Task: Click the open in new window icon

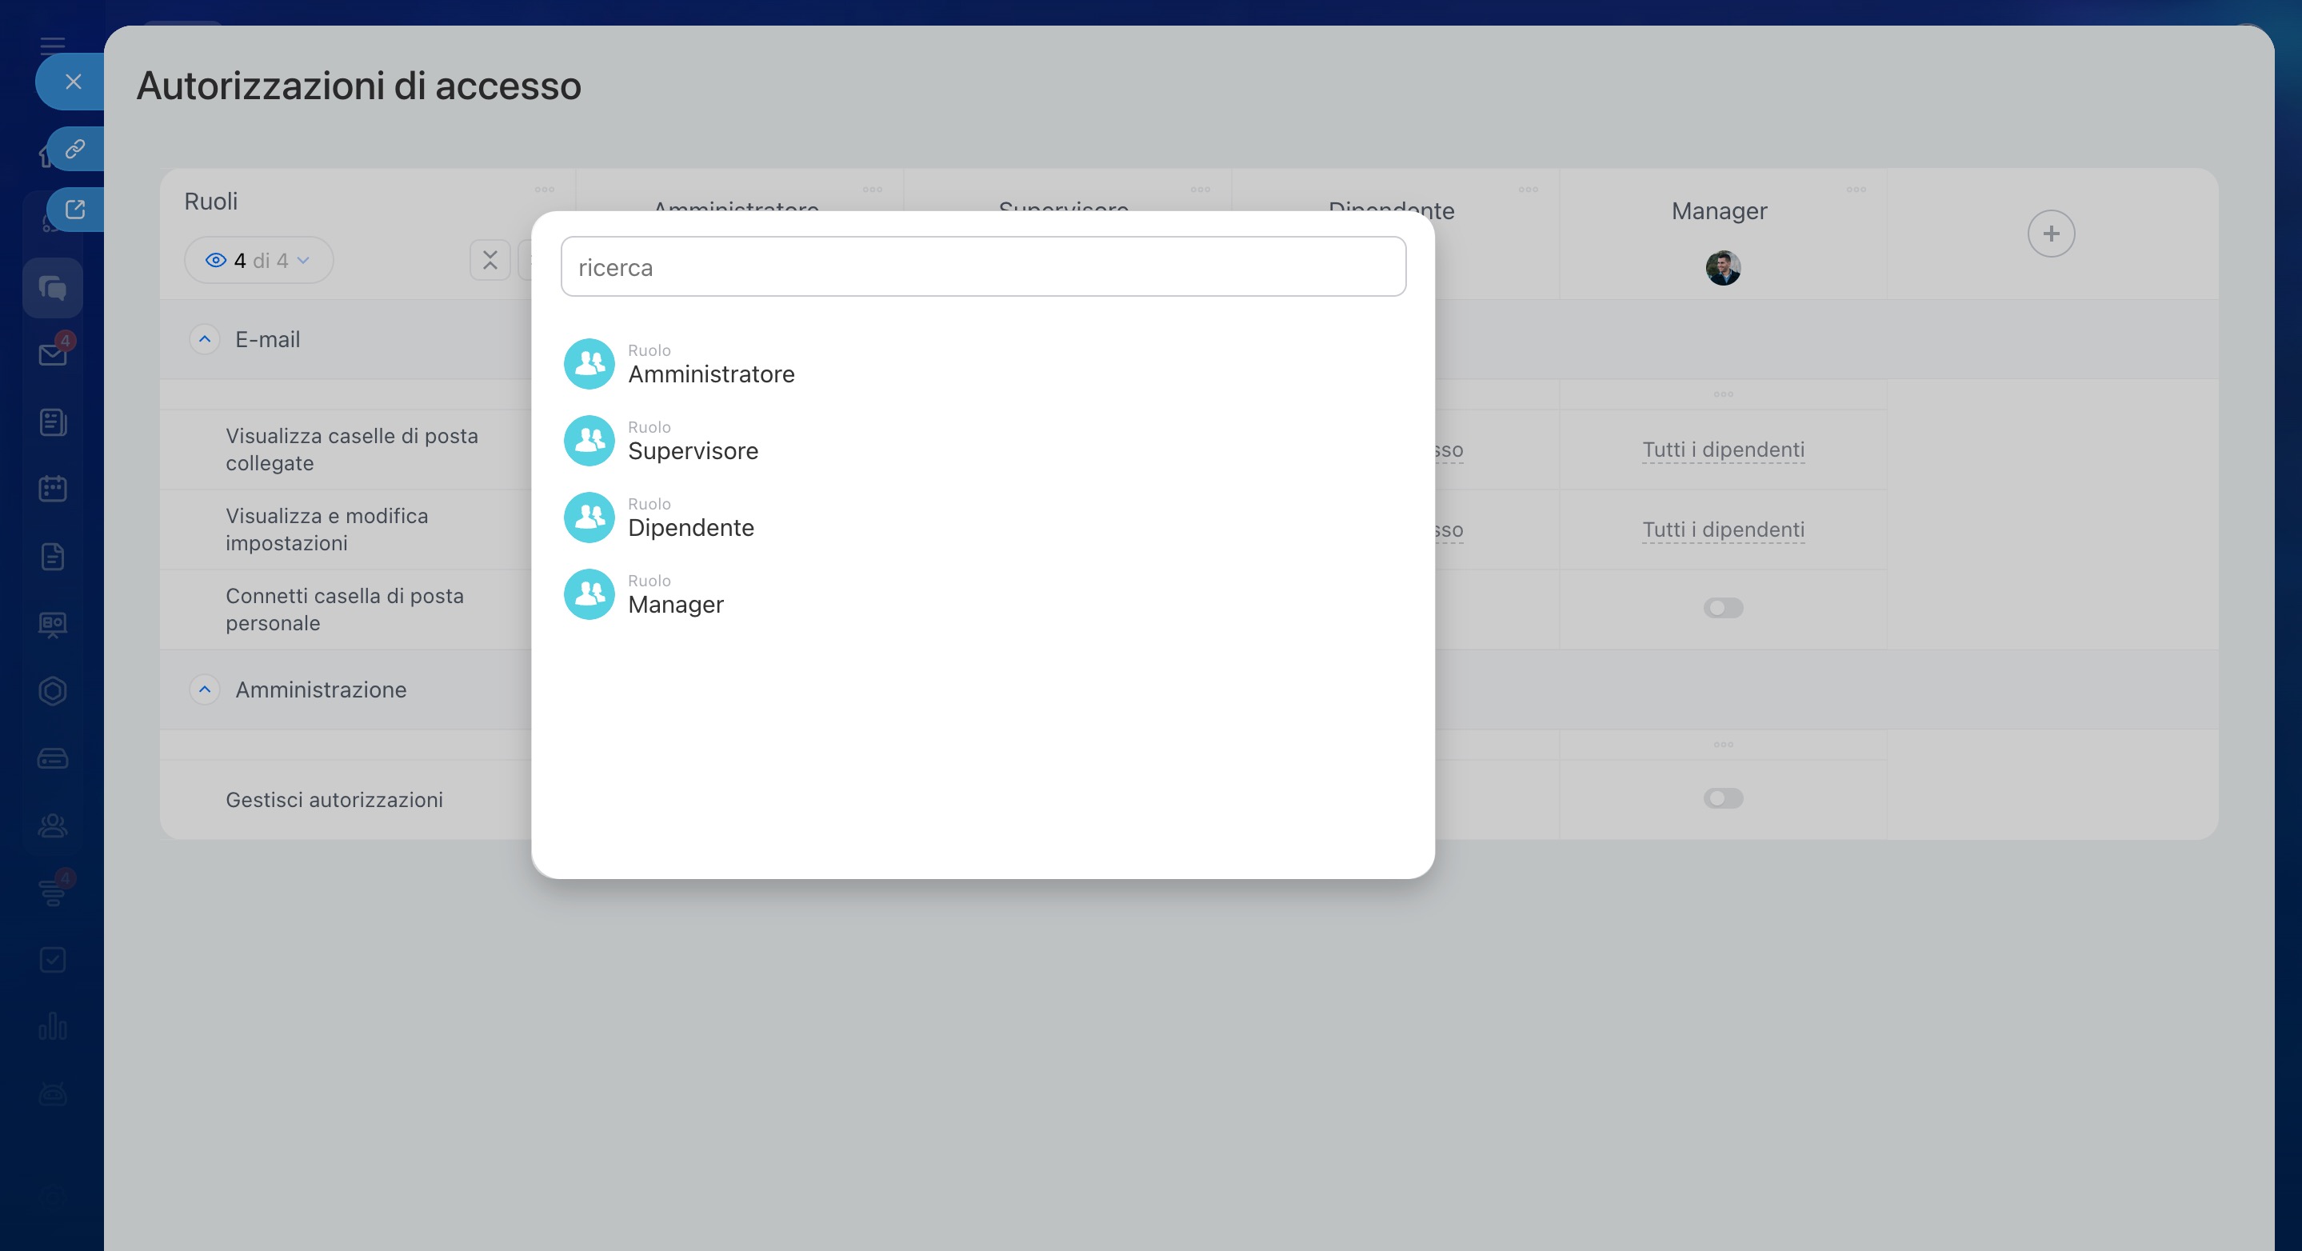Action: [75, 209]
